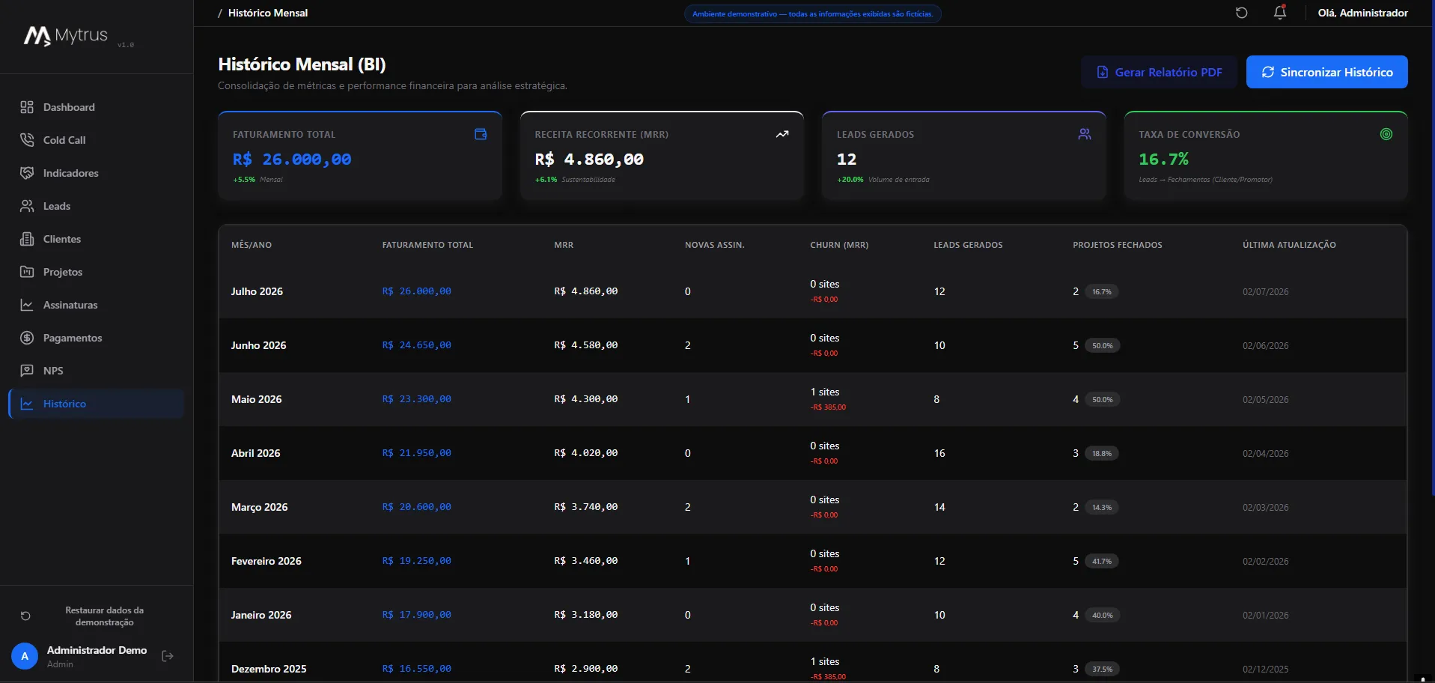Click the Pagamentos dollar icon

click(27, 338)
